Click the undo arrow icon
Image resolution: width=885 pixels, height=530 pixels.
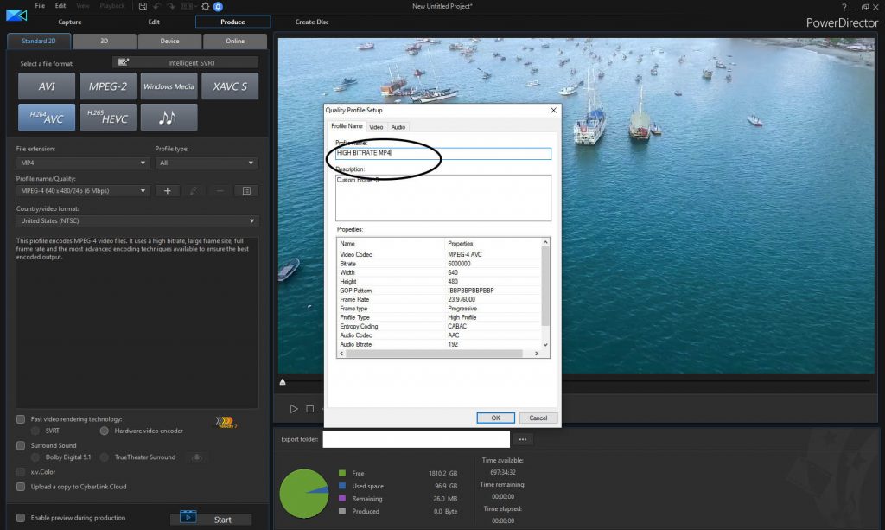coord(156,6)
